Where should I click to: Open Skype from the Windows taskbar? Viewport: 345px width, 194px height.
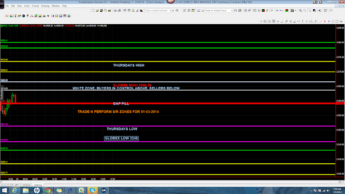[93, 190]
